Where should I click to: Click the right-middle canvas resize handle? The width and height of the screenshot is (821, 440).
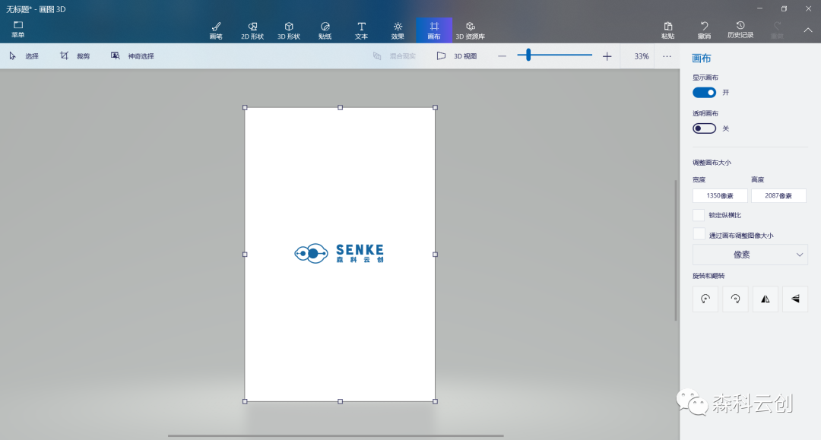(x=435, y=255)
